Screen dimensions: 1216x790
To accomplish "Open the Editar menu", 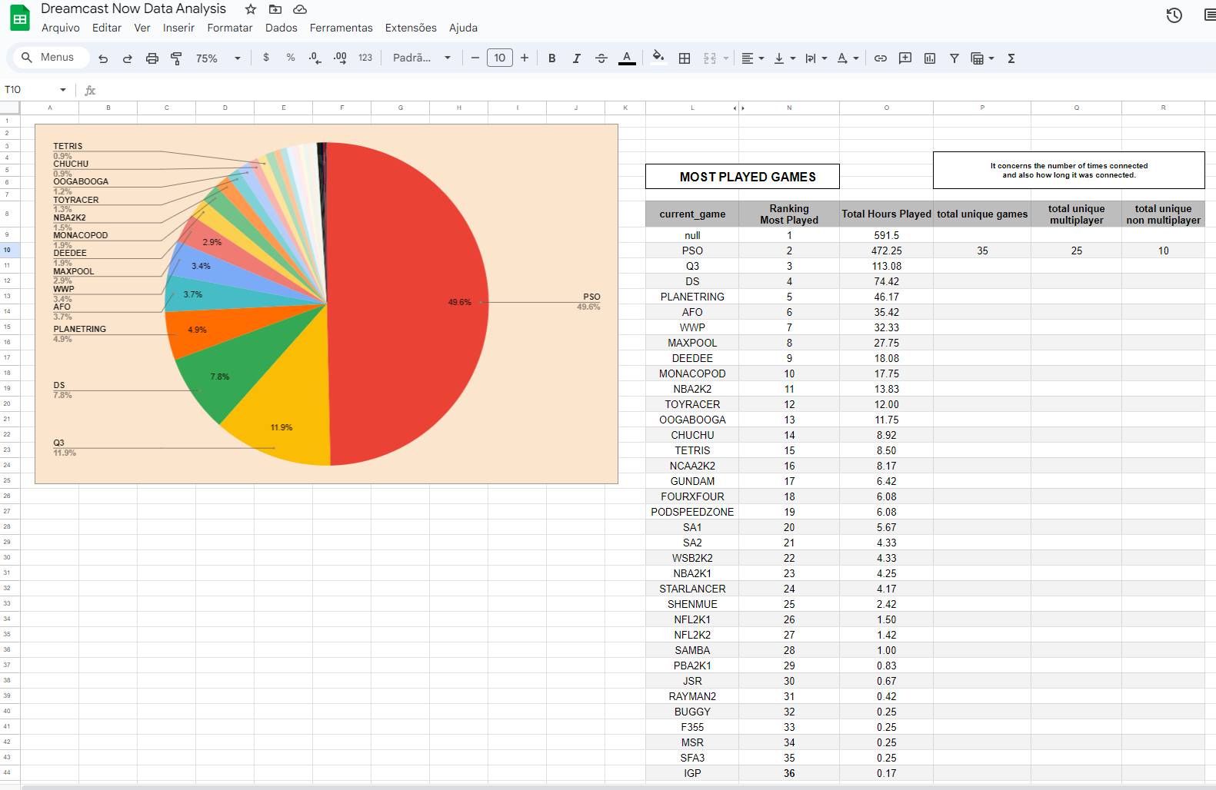I will pyautogui.click(x=107, y=28).
